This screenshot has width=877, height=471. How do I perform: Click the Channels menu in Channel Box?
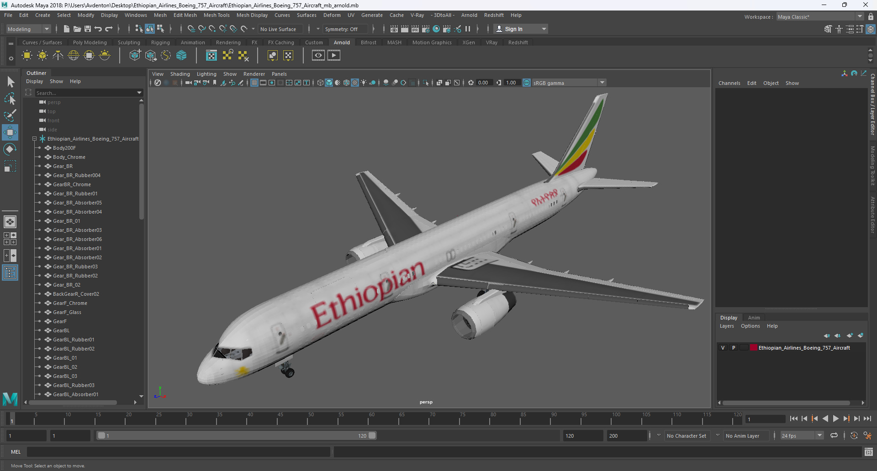click(729, 83)
